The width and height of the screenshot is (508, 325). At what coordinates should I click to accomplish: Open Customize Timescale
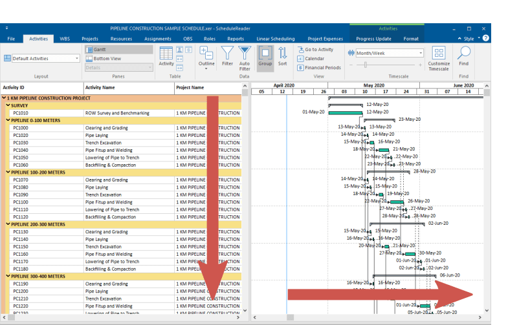tap(439, 59)
